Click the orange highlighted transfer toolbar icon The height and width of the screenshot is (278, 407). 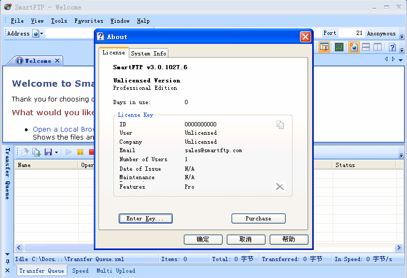point(324,47)
